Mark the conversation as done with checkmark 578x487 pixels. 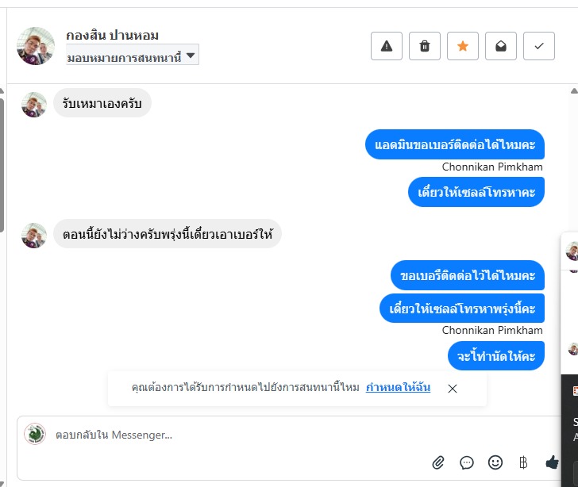pyautogui.click(x=539, y=46)
